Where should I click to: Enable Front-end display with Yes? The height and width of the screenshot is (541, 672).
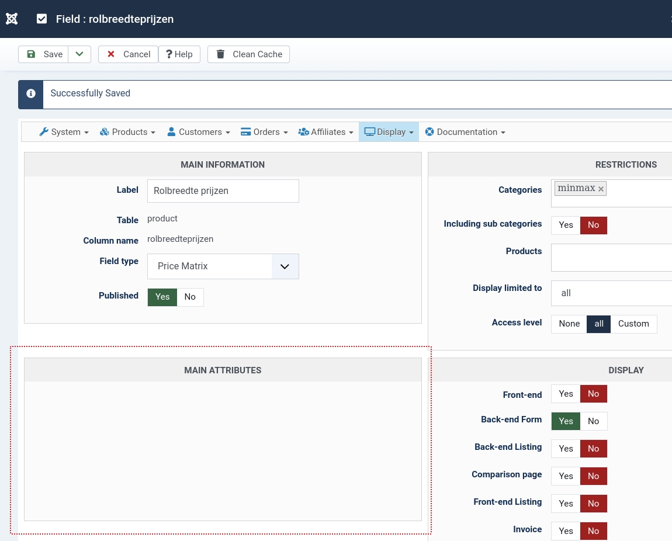pyautogui.click(x=566, y=394)
